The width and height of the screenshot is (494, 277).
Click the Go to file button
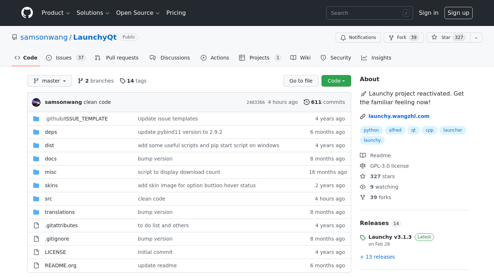(x=301, y=81)
